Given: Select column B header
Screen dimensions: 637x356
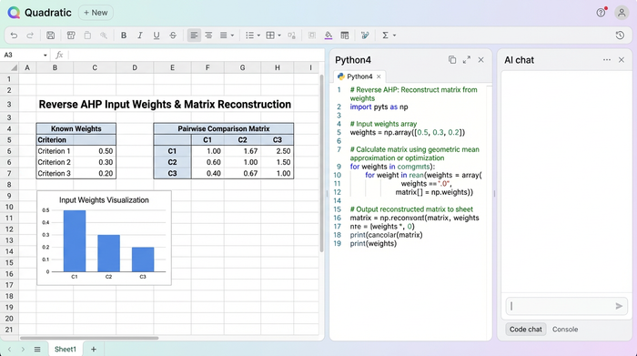Looking at the screenshot, I should pos(55,67).
